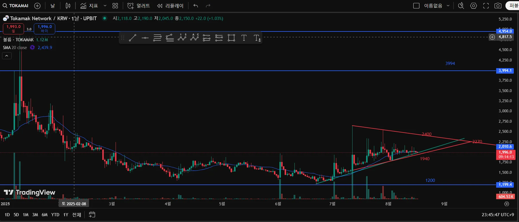
Task: Click the 2,010.6 blue price label
Action: [x=505, y=147]
